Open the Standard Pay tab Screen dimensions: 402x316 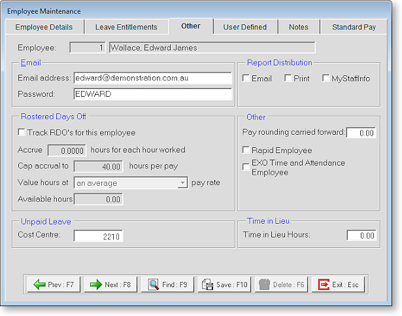[x=354, y=27]
